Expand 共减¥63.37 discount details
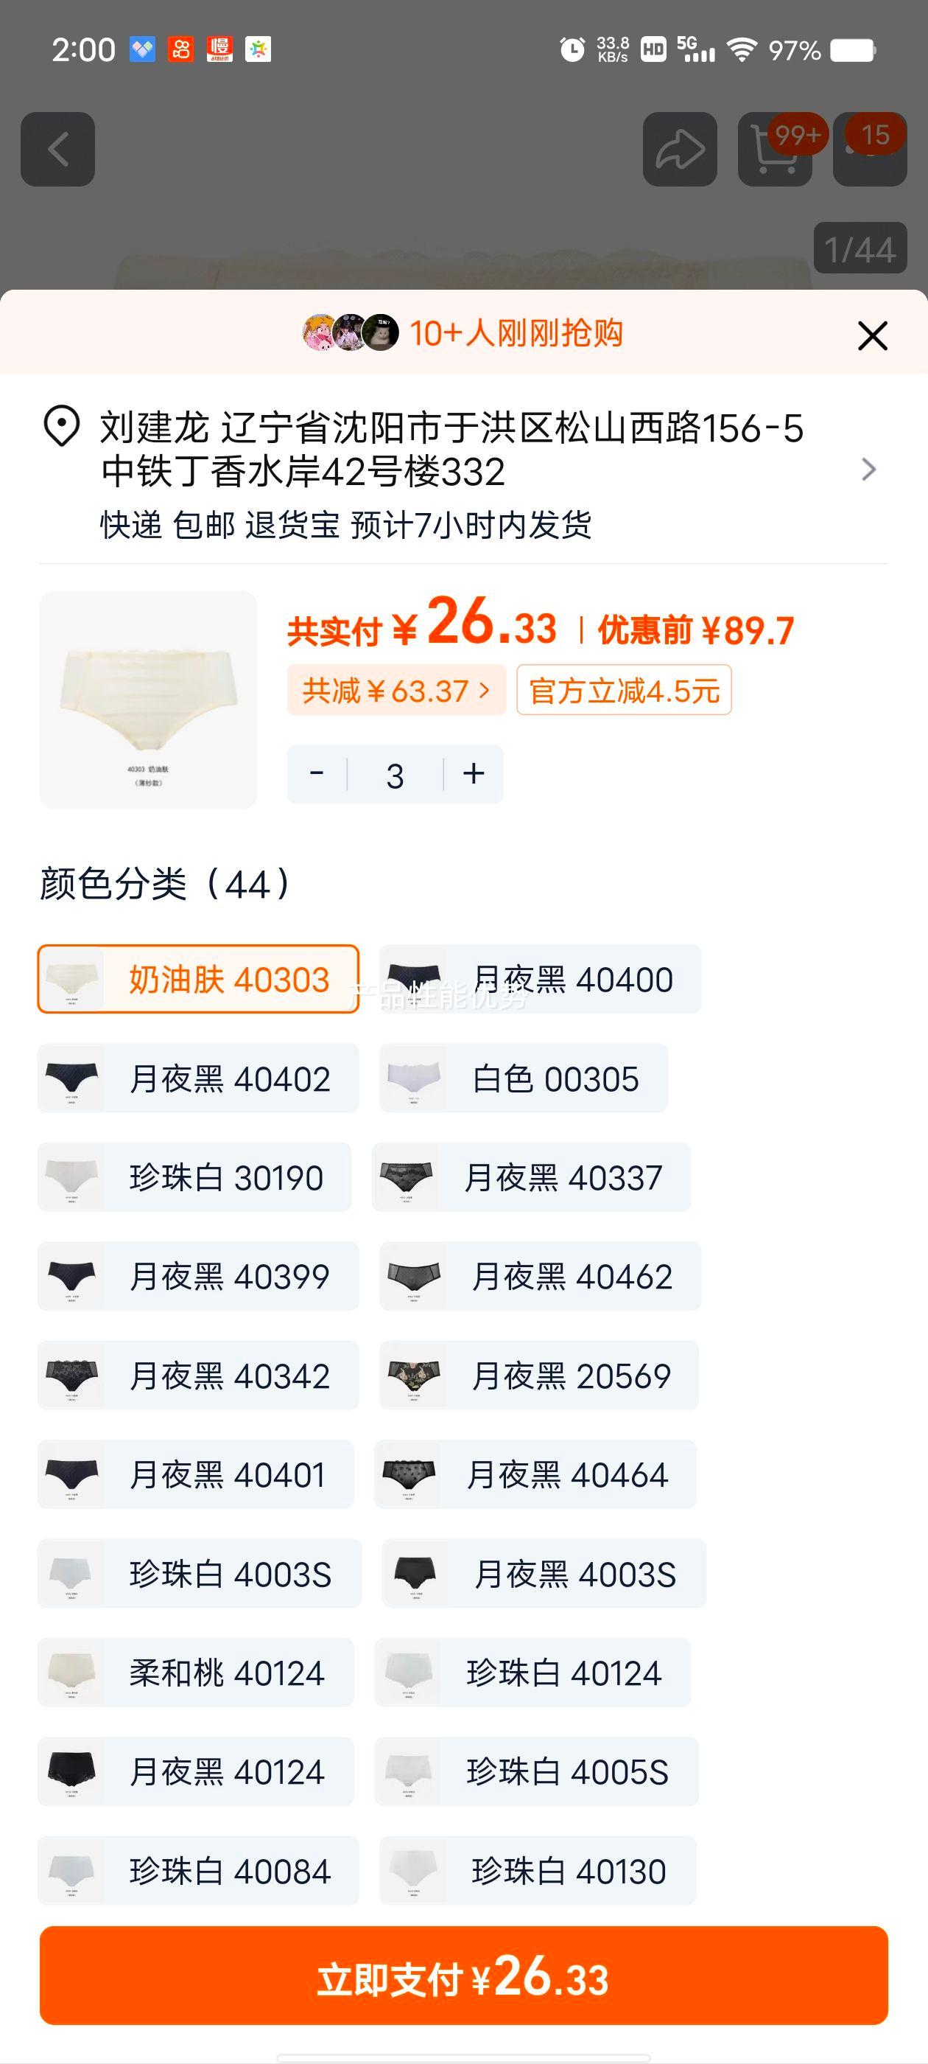The width and height of the screenshot is (928, 2064). (396, 690)
